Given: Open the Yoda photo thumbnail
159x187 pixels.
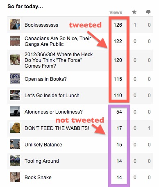Looking at the screenshot, I should click(x=15, y=60).
